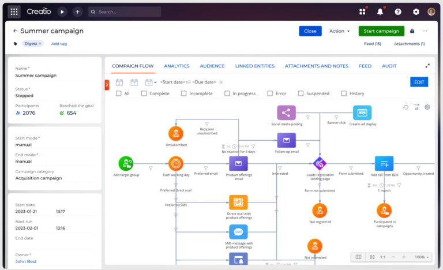The height and width of the screenshot is (270, 443).
Task: Check the All filter checkbox
Action: (x=119, y=93)
